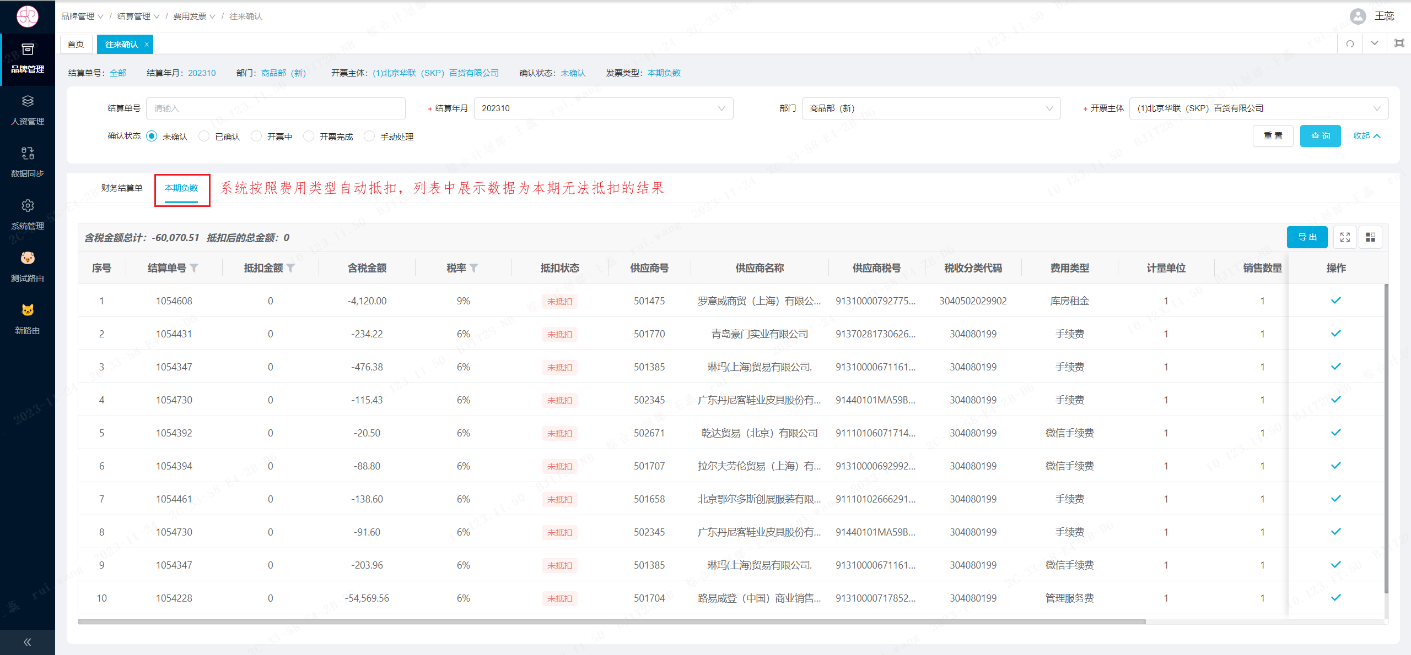This screenshot has width=1411, height=655.
Task: Open the 人资管理 sidebar icon
Action: point(28,101)
